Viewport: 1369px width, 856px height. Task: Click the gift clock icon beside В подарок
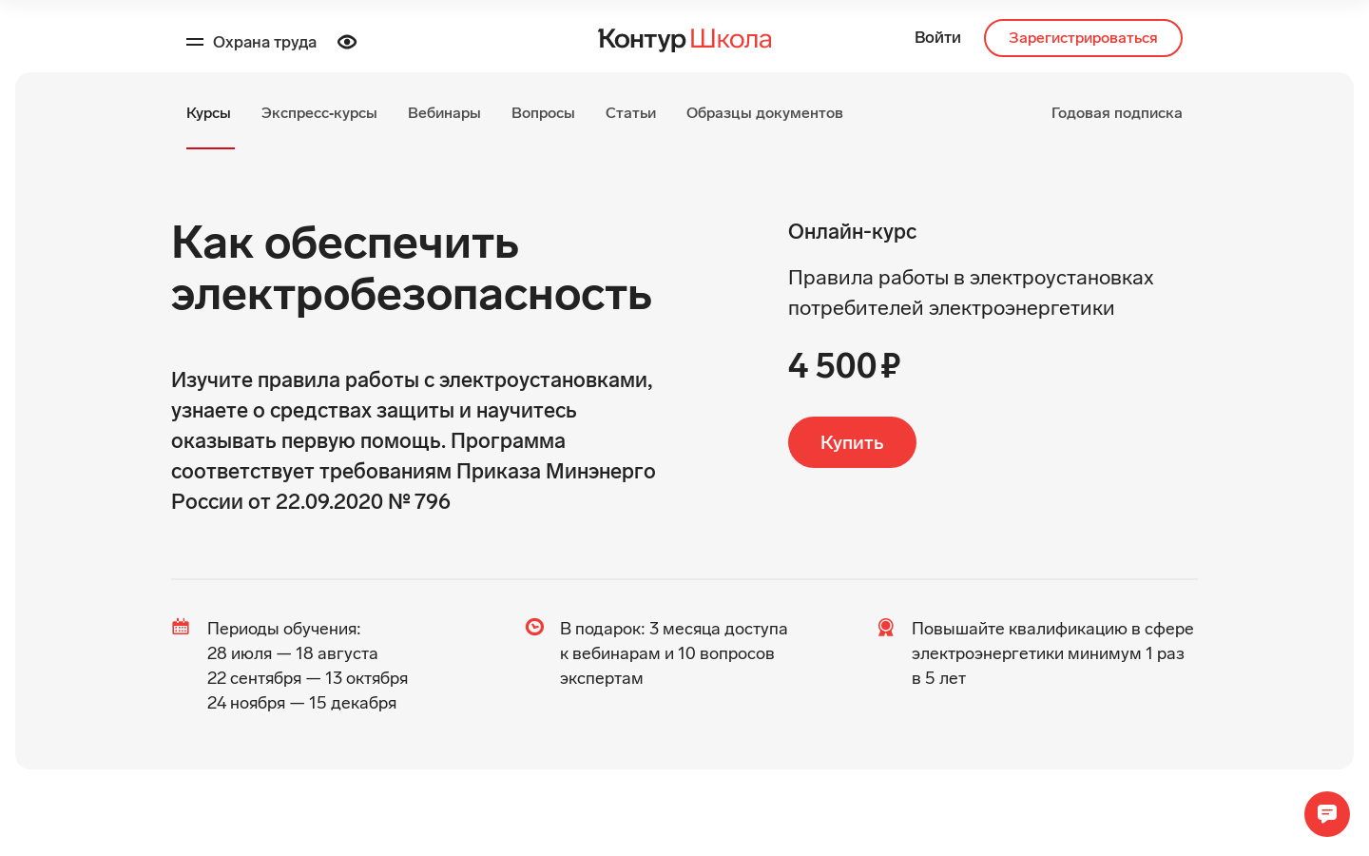coord(534,627)
